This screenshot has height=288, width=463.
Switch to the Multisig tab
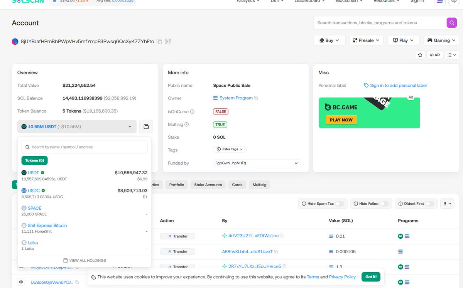point(259,185)
